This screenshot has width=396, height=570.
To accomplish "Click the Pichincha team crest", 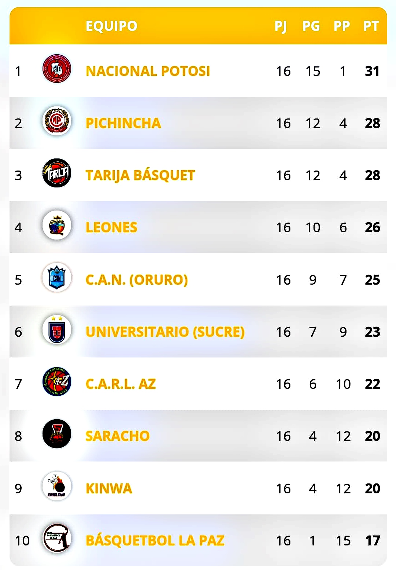I will coord(57,121).
